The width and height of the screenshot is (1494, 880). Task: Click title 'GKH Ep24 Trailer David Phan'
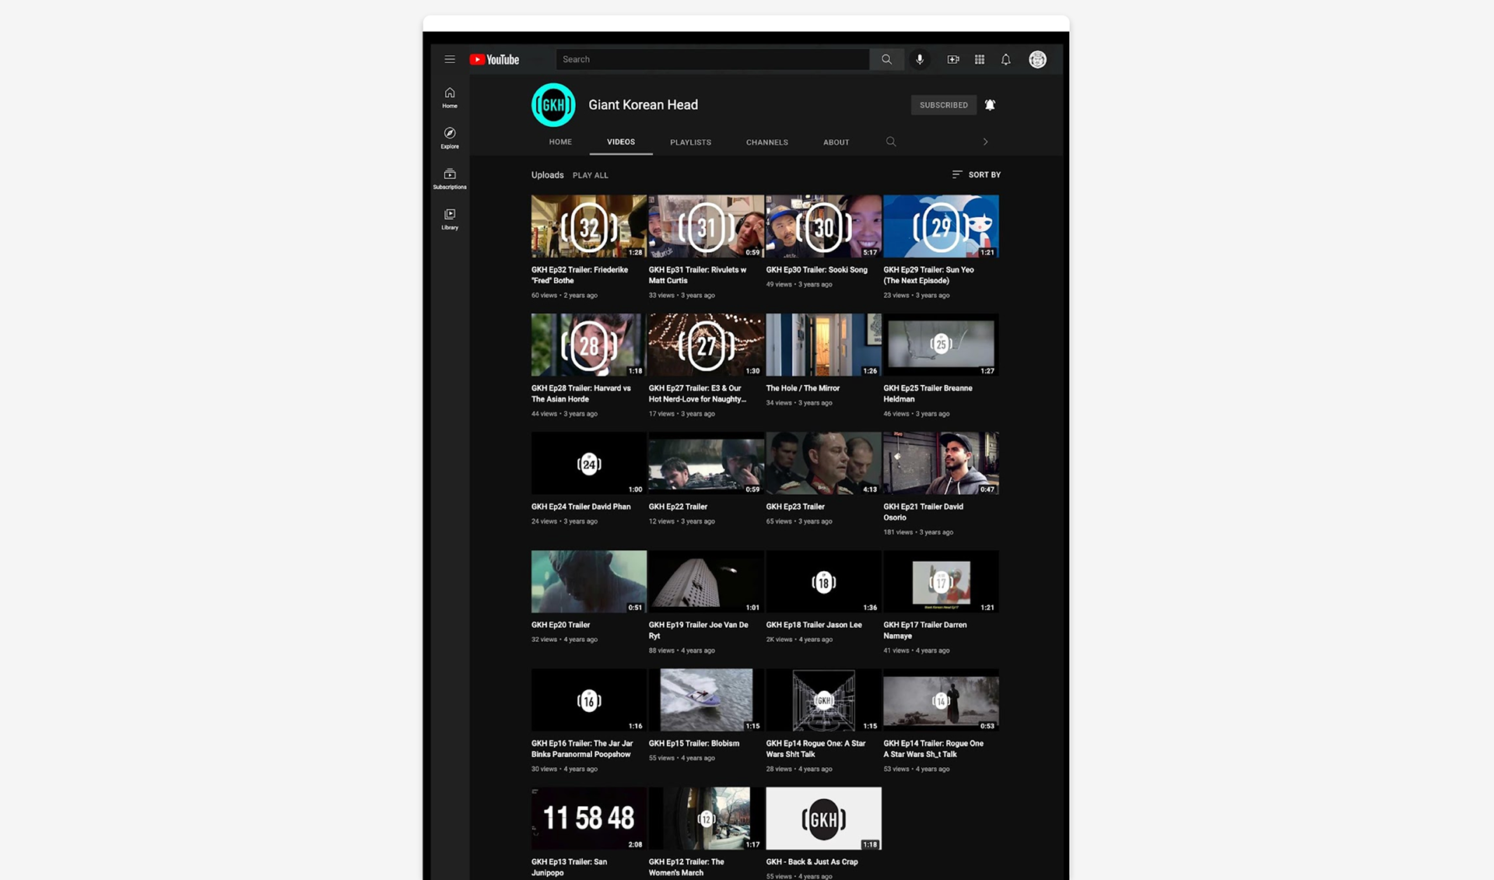click(580, 507)
